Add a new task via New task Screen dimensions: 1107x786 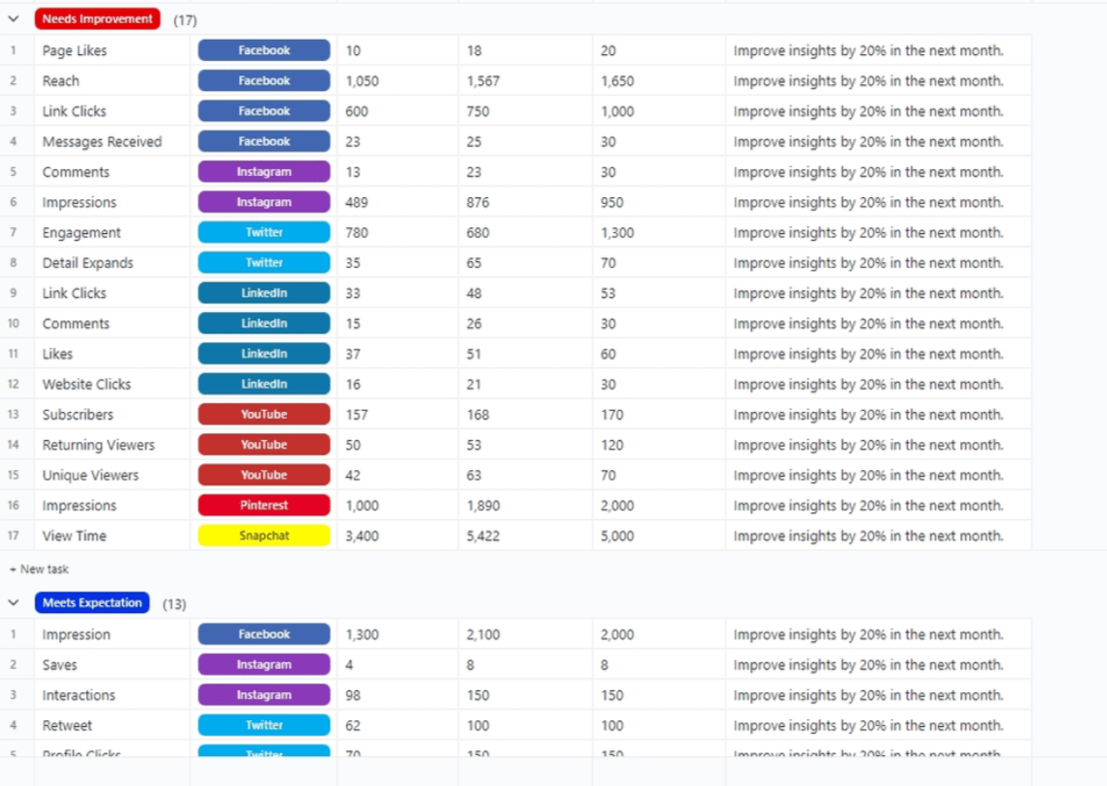point(40,569)
